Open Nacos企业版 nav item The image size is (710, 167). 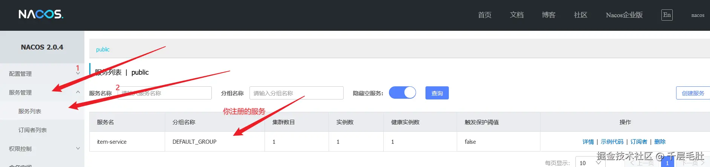[624, 15]
